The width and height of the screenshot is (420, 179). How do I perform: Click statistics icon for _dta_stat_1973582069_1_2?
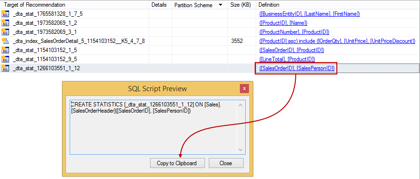(x=5, y=23)
